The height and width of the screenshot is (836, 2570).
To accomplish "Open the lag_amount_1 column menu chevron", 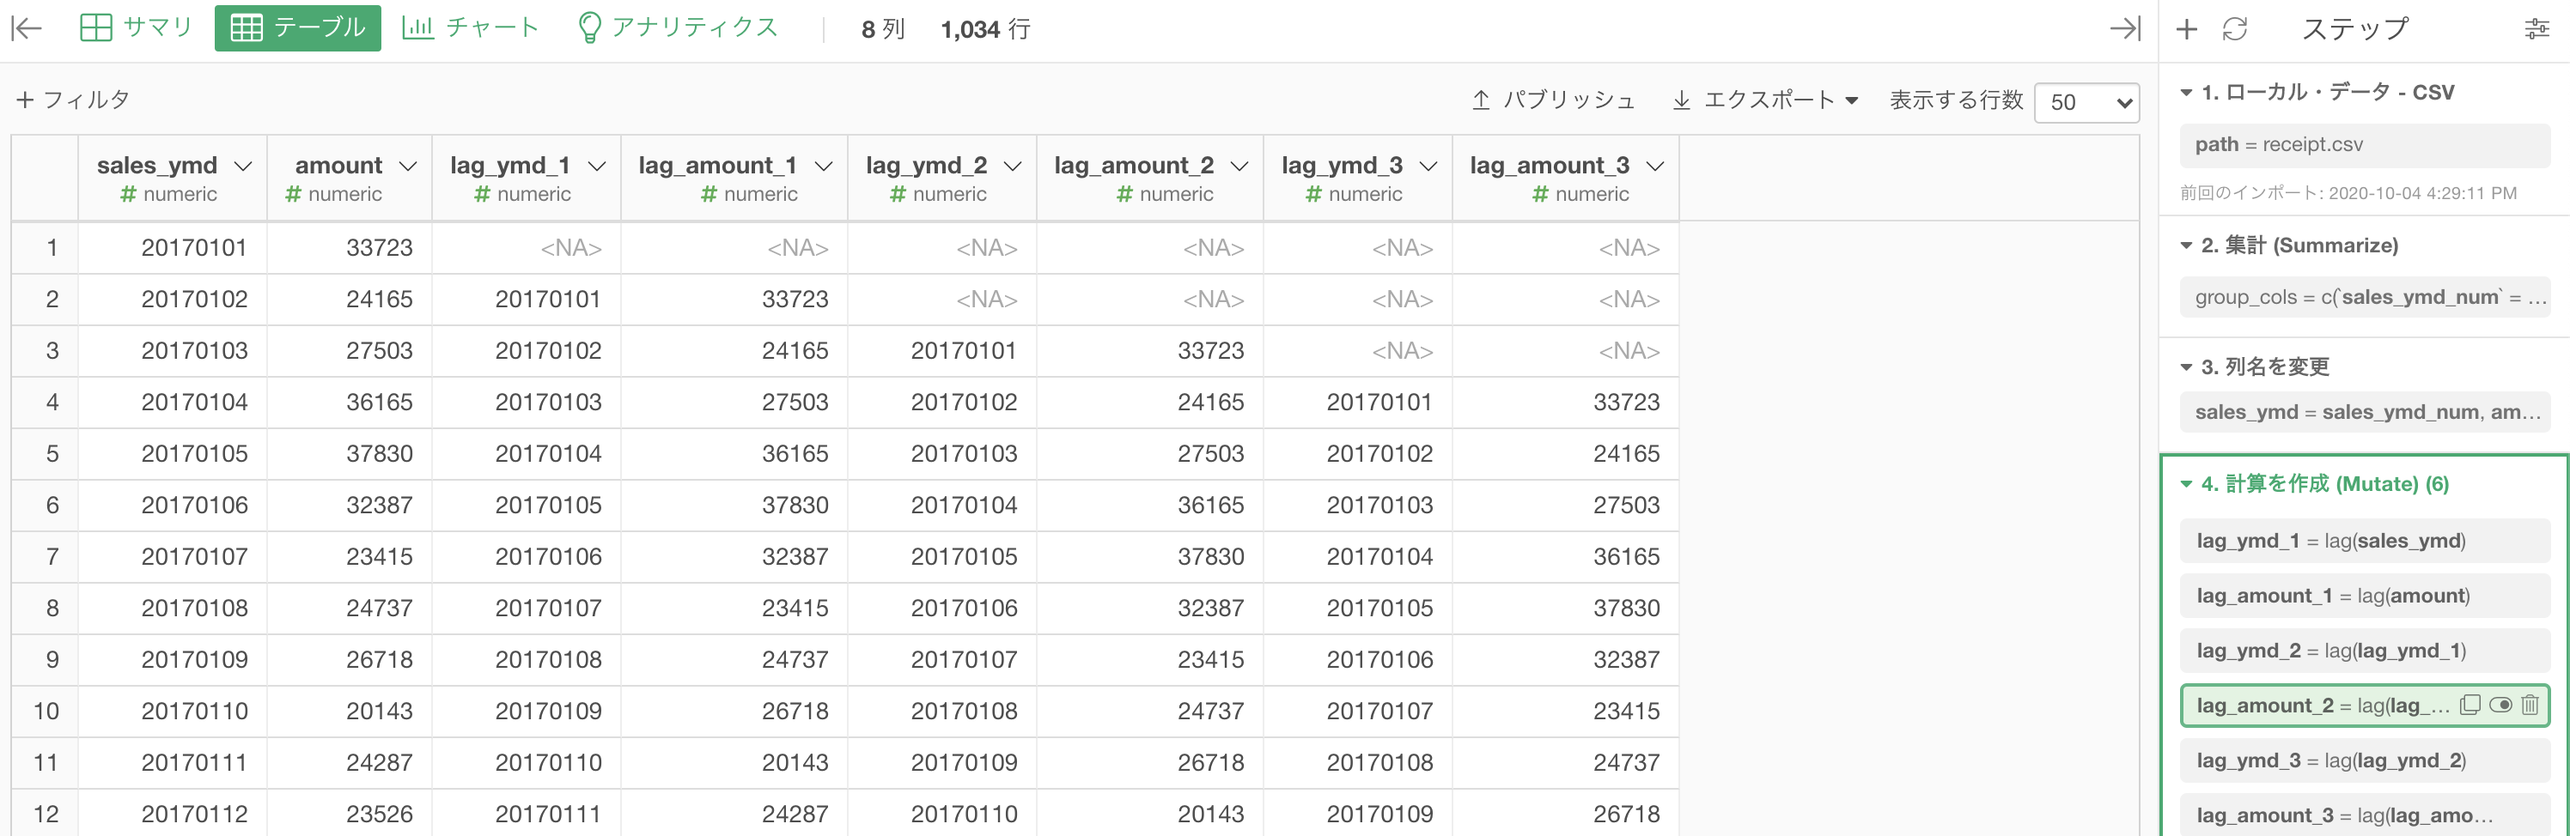I will 823,167.
